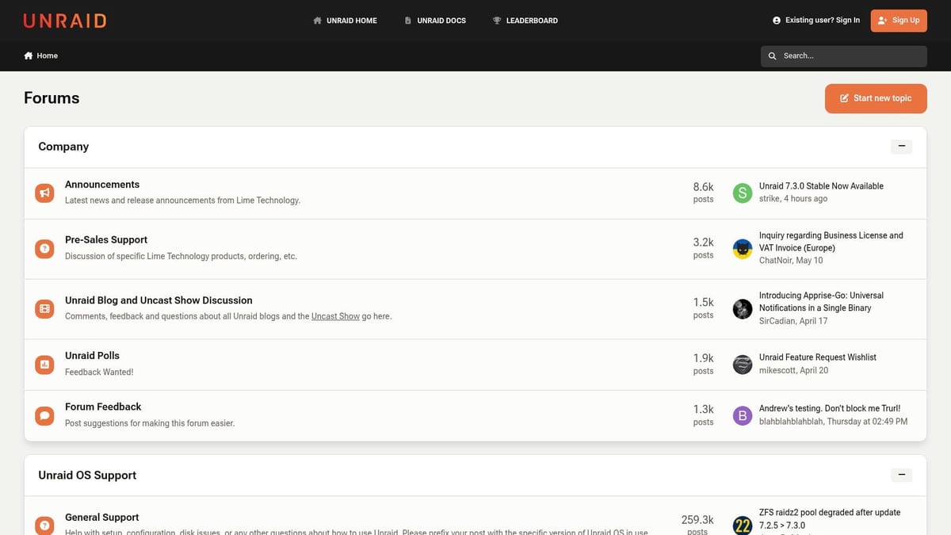Open the Company category heading
951x535 pixels.
click(63, 147)
